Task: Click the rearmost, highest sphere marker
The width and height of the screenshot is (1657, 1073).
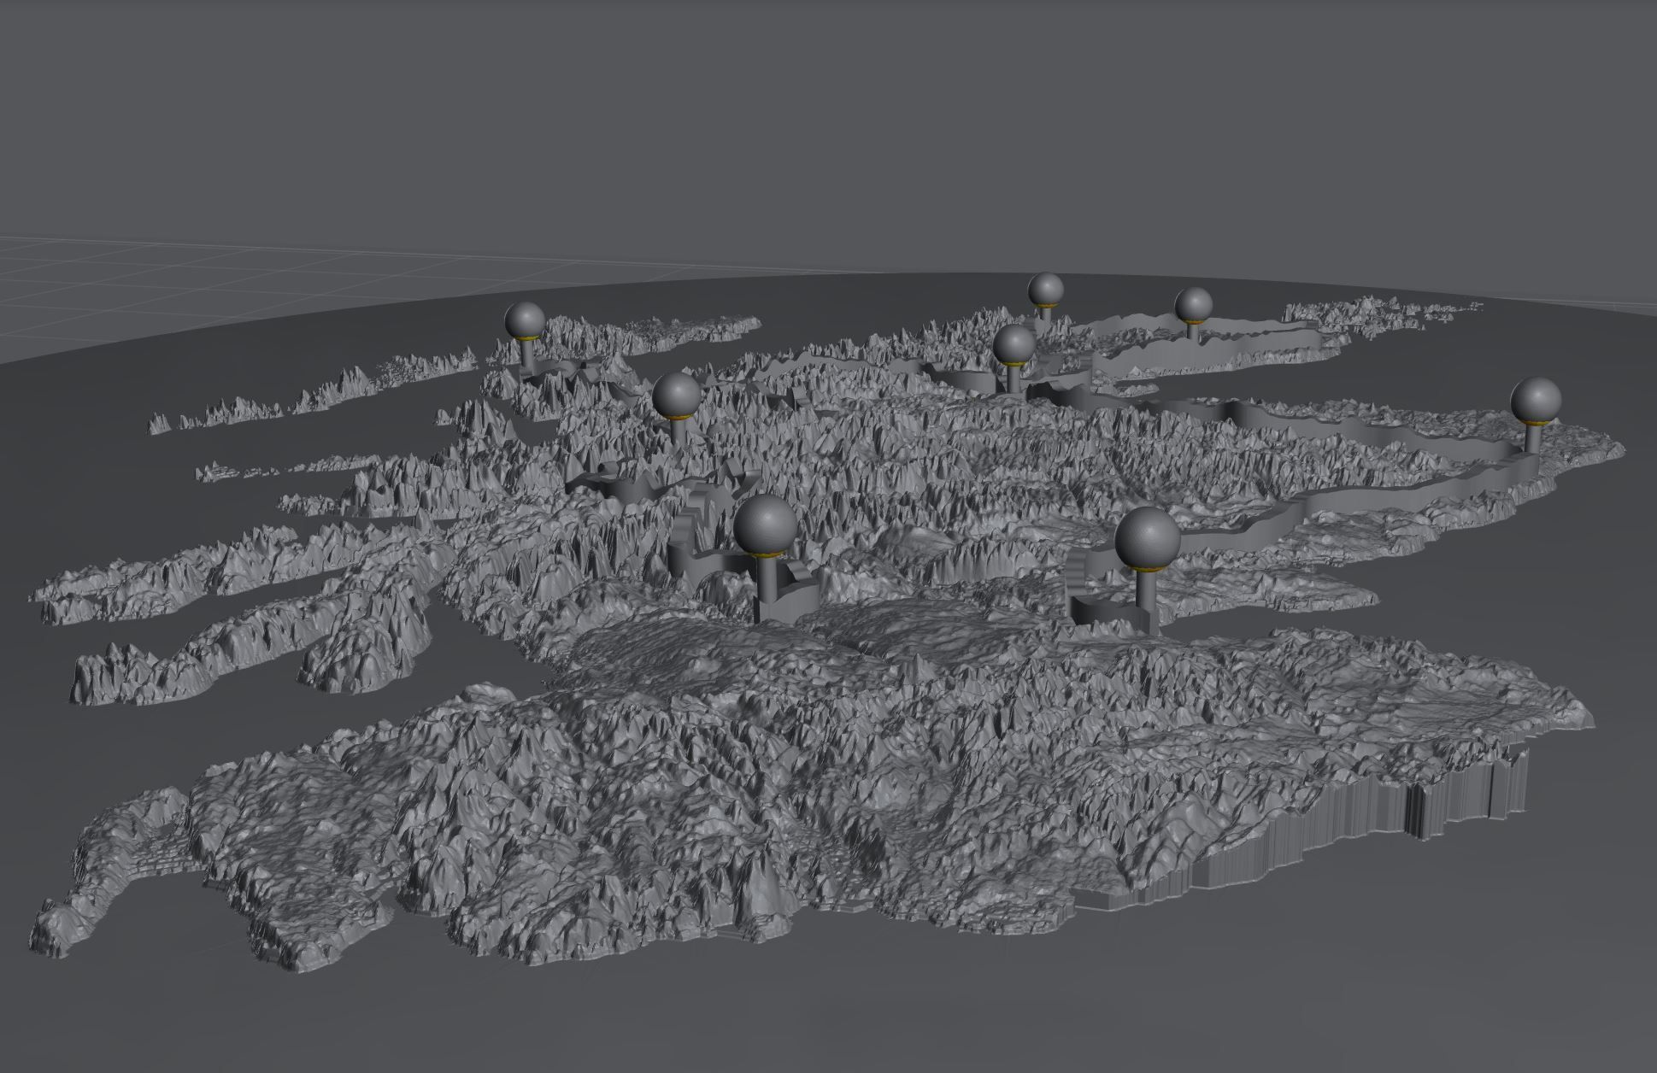Action: click(1045, 290)
